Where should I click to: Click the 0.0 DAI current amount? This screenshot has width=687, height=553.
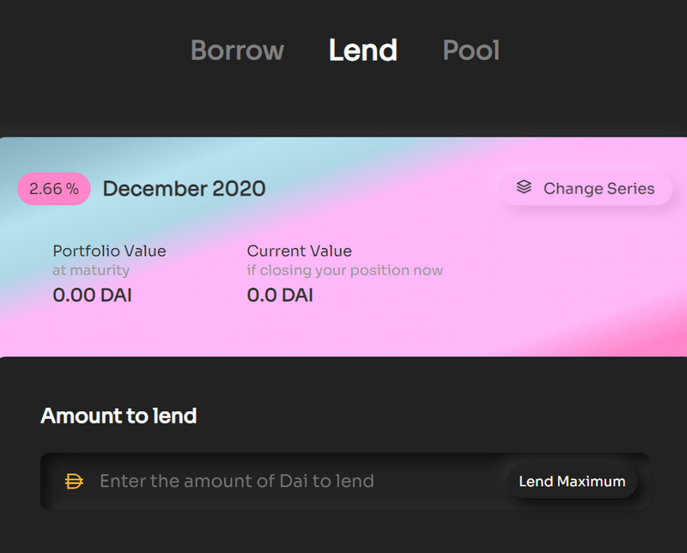click(279, 295)
